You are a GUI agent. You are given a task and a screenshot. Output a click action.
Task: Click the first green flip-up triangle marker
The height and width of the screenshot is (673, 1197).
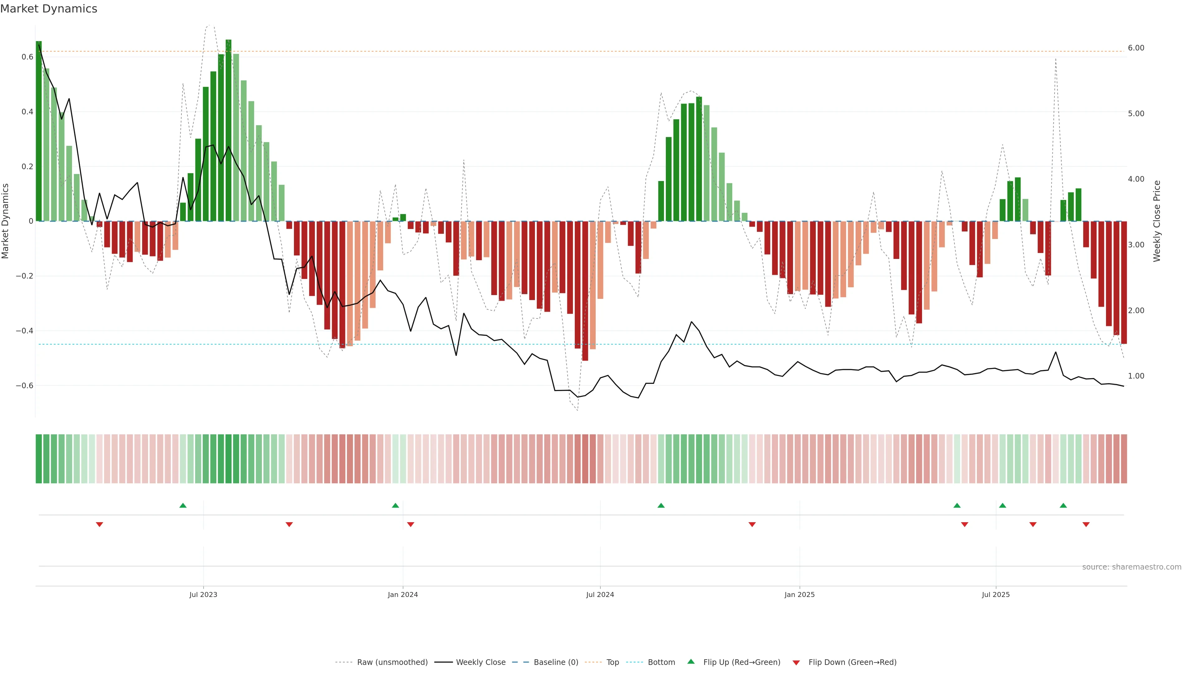click(x=183, y=505)
